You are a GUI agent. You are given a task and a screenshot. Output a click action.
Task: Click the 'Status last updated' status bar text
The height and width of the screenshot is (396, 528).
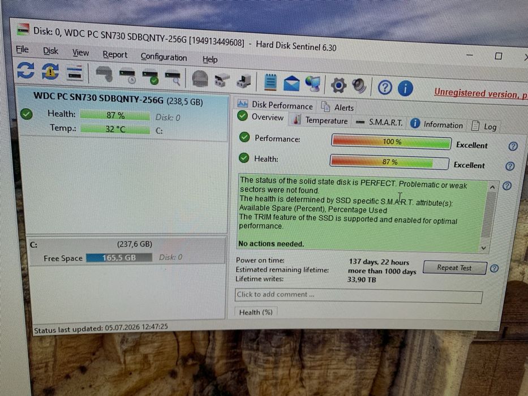click(x=101, y=328)
